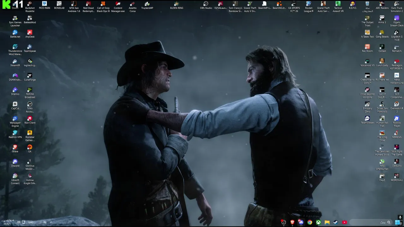Select the ARC Raiders shortcut
Image resolution: width=404 pixels, height=227 pixels.
click(382, 5)
